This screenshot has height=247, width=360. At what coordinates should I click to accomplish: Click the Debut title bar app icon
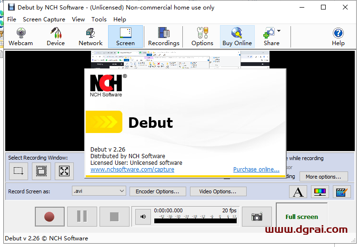(x=11, y=7)
